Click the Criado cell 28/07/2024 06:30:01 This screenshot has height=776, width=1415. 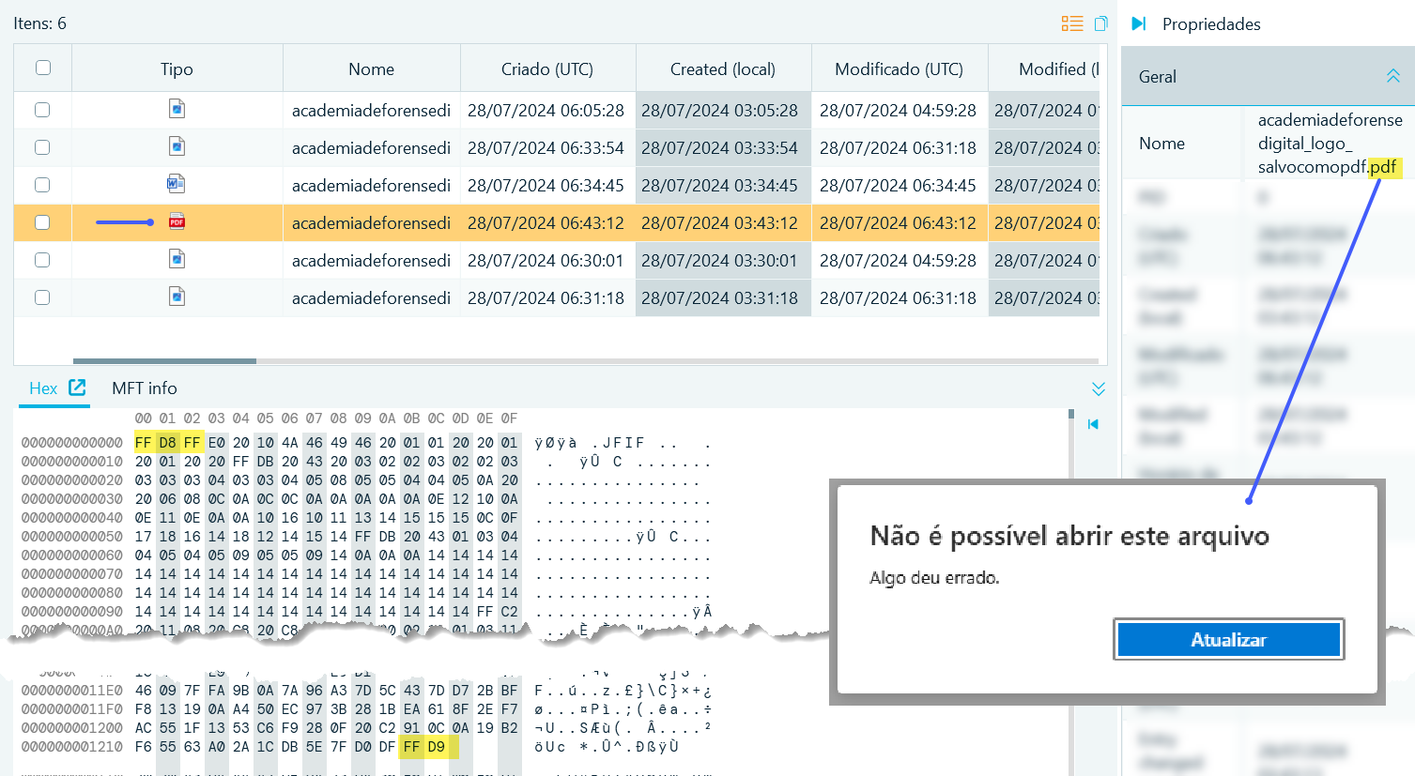point(546,260)
